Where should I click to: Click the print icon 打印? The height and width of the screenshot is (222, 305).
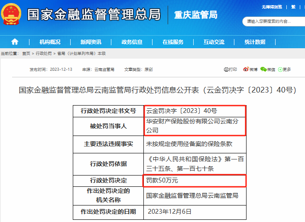pyautogui.click(x=230, y=70)
